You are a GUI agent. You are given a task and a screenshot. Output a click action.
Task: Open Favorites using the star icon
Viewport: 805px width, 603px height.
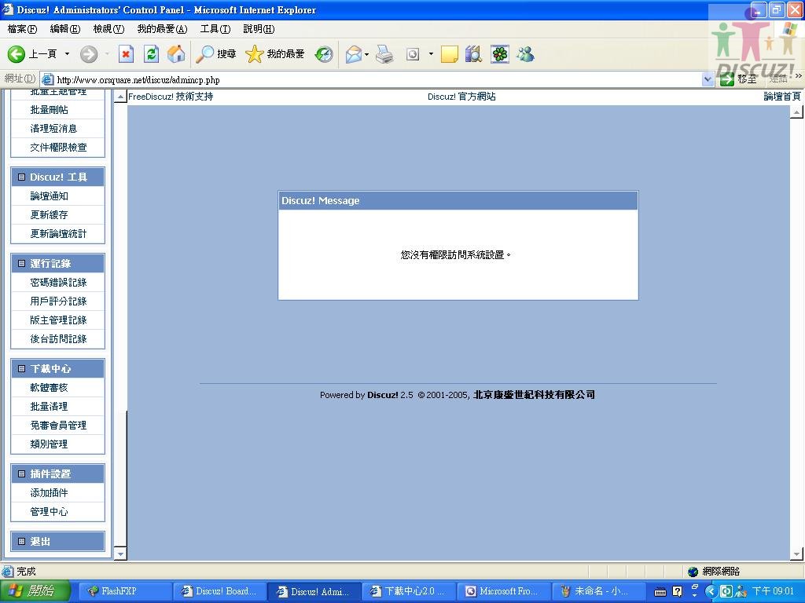coord(254,54)
